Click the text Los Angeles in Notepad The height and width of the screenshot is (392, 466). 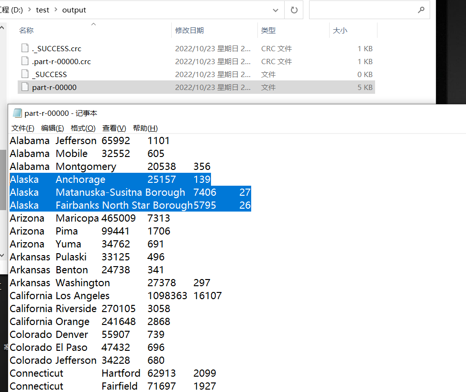click(x=82, y=296)
